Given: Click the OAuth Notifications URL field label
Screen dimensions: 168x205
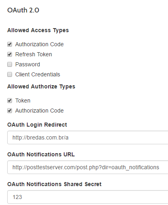Looking at the screenshot, I should [41, 154].
